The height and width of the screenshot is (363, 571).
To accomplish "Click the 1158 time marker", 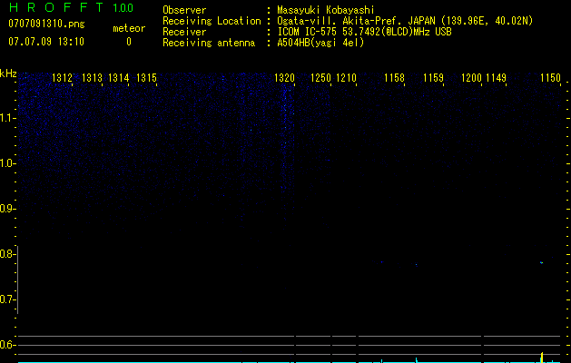I will click(394, 78).
